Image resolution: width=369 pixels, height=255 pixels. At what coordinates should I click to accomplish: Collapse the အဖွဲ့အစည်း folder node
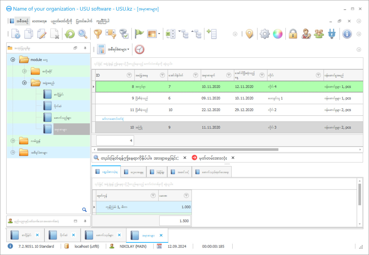click(24, 83)
